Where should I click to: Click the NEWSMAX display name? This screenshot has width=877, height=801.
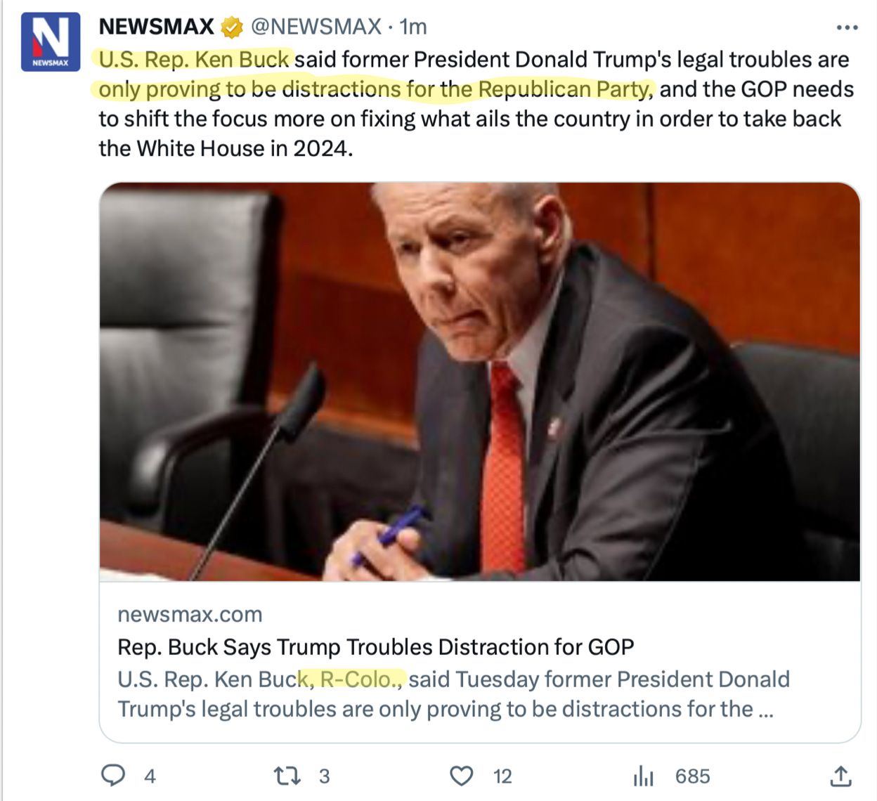(x=156, y=27)
